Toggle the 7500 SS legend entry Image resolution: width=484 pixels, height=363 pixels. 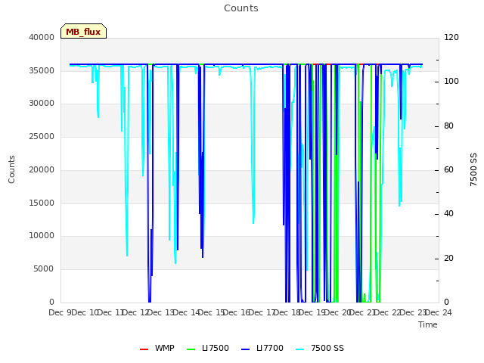click(319, 348)
